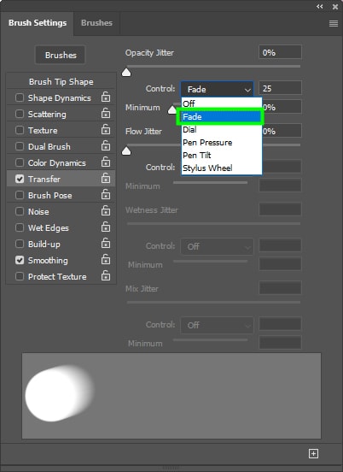Open the Opacity Jitter Control dropdown
This screenshot has width=343, height=472.
click(217, 89)
